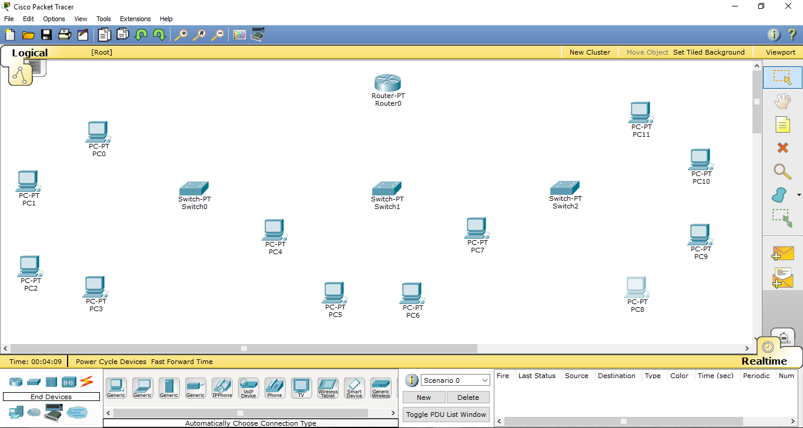Pick the Wireless Tablet device
This screenshot has height=428, width=803.
(328, 388)
